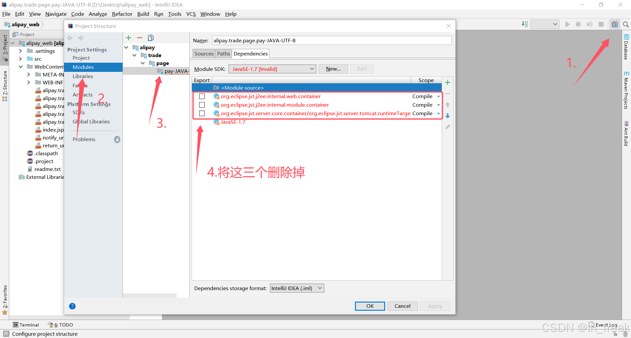Open Project Structure from the main toolbar
The height and width of the screenshot is (338, 631).
pyautogui.click(x=615, y=24)
